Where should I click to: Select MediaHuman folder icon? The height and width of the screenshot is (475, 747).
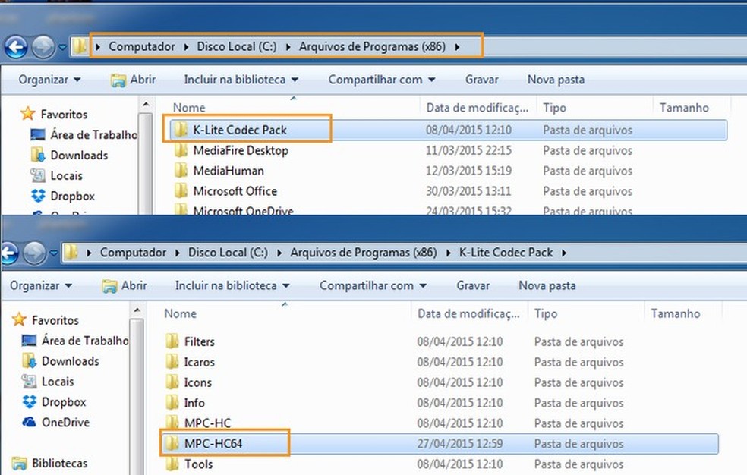(x=181, y=171)
